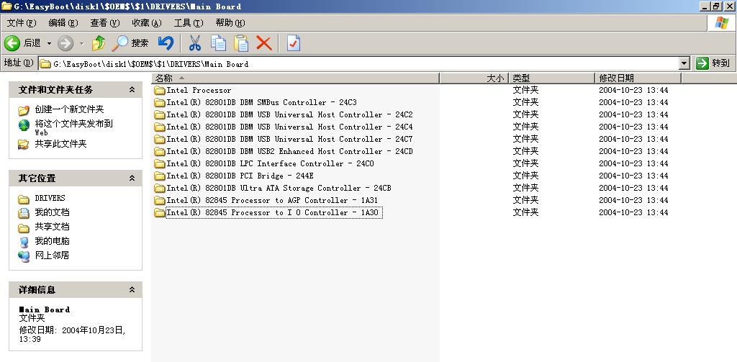
Task: Open the 搜索 search pane
Action: [x=130, y=43]
